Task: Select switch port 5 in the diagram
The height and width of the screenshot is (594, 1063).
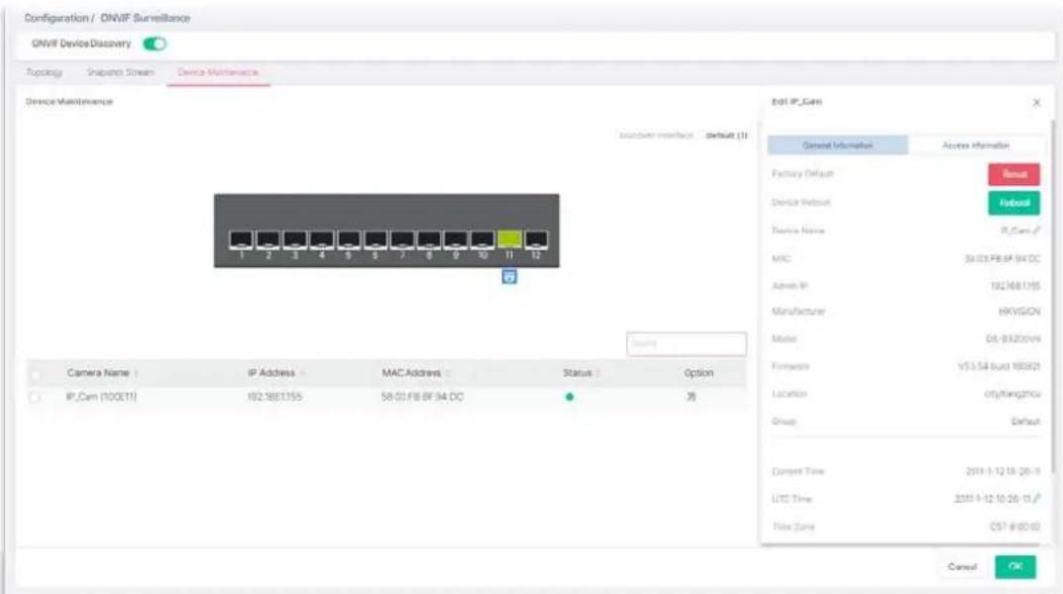Action: pos(349,240)
